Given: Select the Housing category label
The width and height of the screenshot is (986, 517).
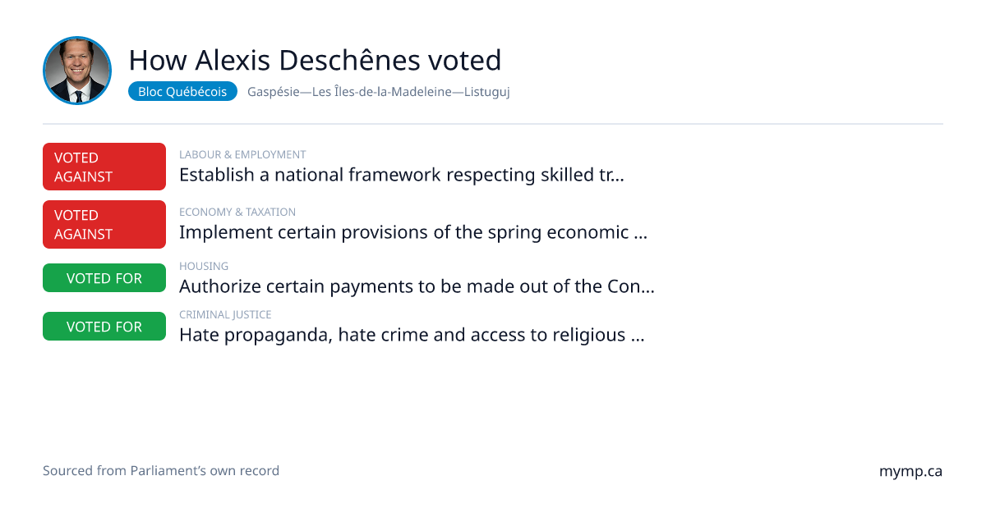Looking at the screenshot, I should coord(204,266).
